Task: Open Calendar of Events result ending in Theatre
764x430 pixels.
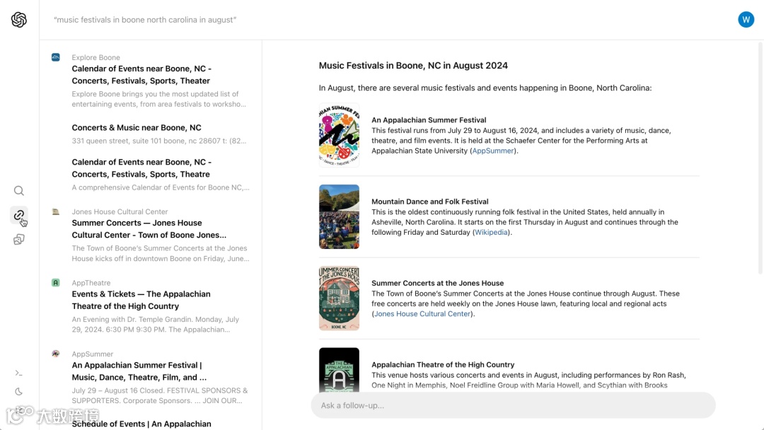Action: (141, 168)
